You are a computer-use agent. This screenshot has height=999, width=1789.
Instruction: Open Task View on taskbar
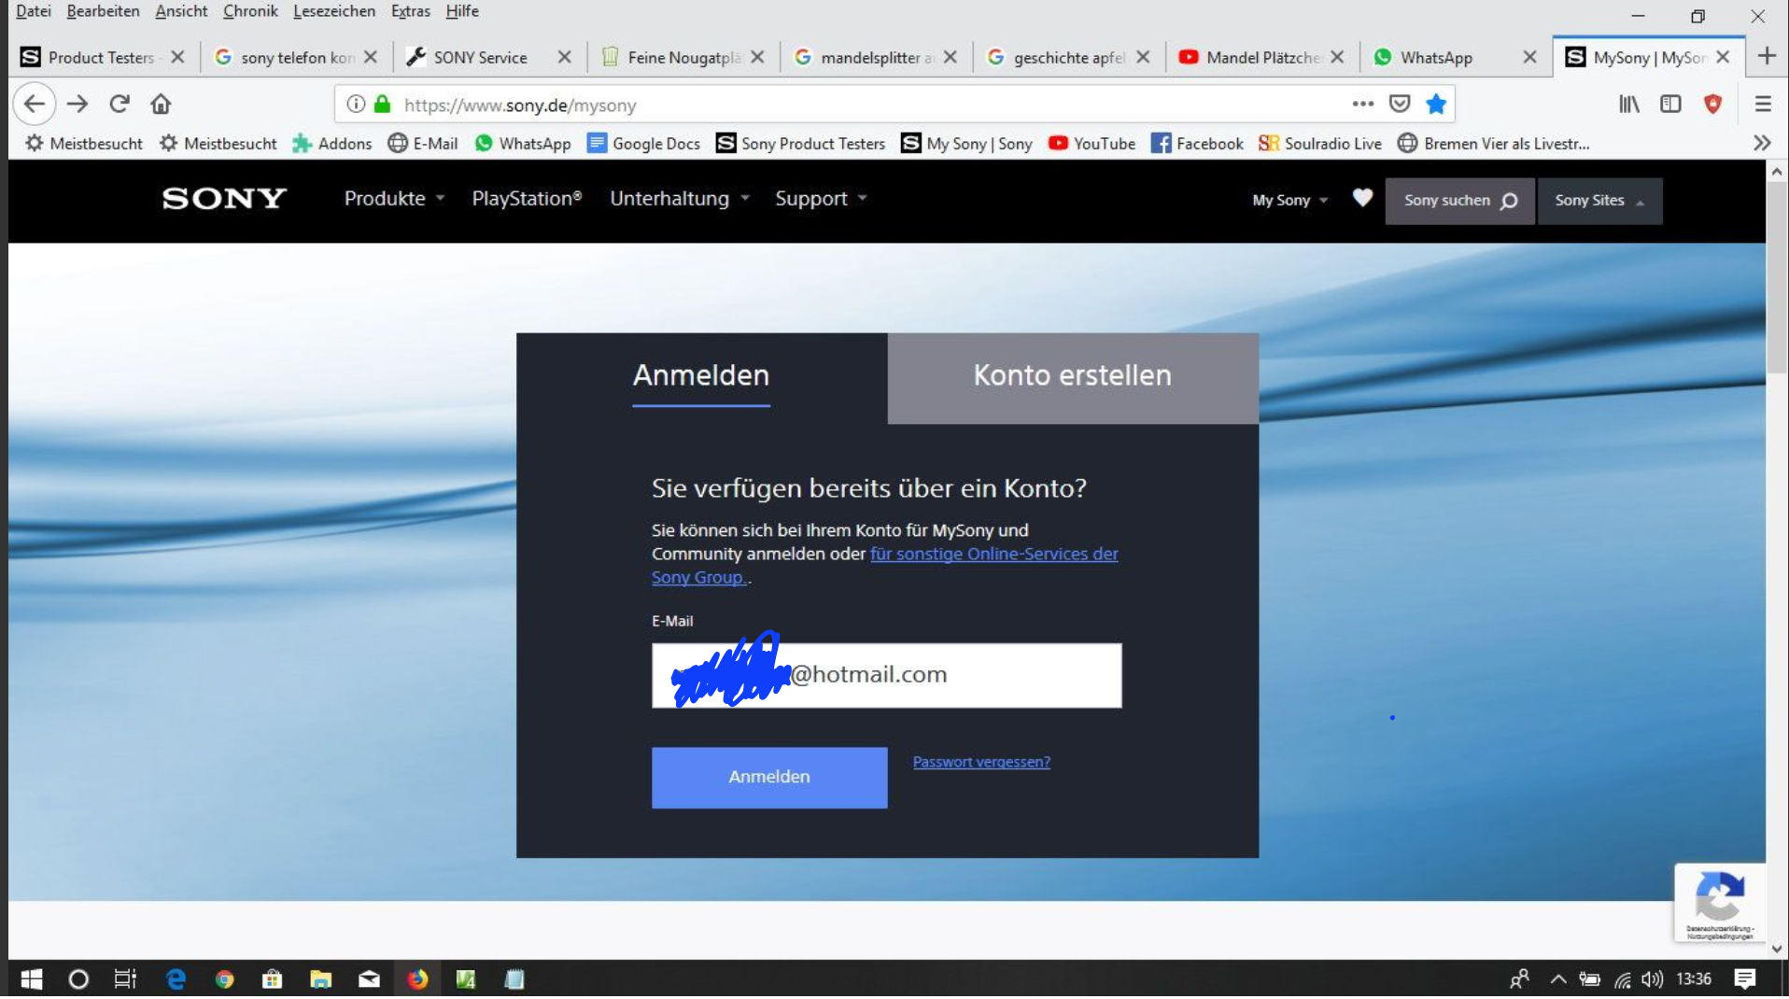coord(125,978)
